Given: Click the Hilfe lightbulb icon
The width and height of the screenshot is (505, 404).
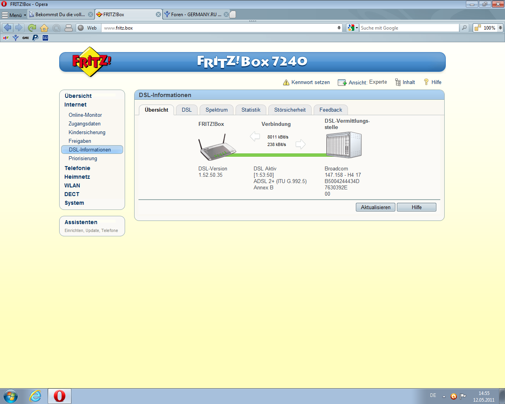Looking at the screenshot, I should (x=426, y=82).
